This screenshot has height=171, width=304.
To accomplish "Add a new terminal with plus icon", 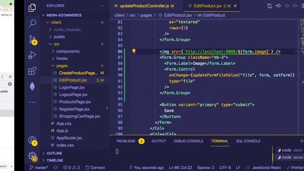I will (x=302, y=141).
